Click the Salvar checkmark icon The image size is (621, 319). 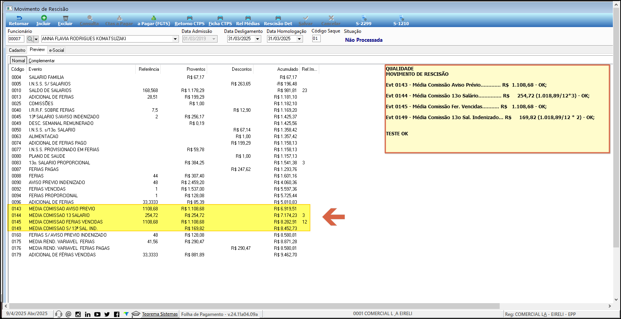(x=306, y=18)
